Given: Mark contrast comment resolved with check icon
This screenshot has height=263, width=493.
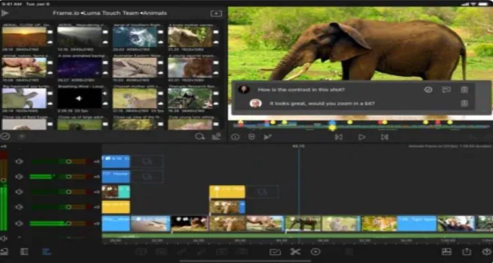Looking at the screenshot, I should point(428,89).
